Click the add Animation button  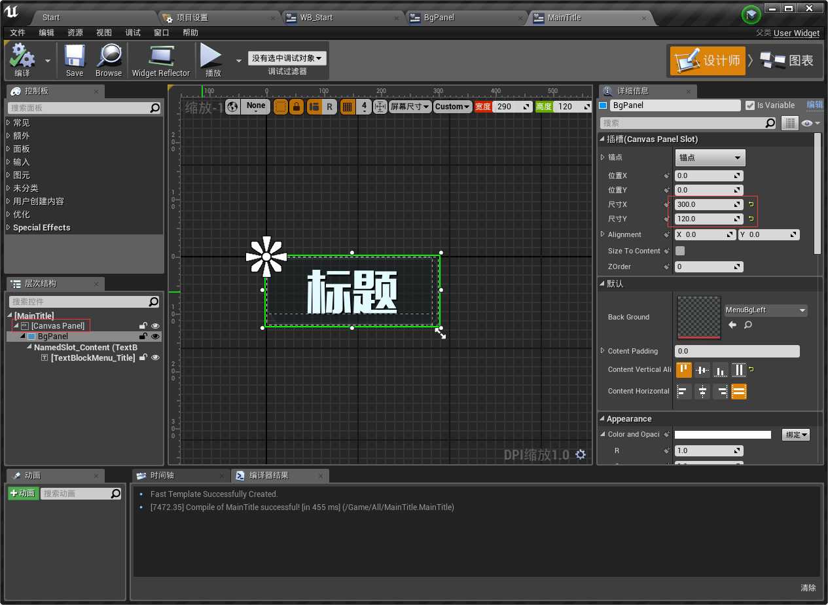23,494
